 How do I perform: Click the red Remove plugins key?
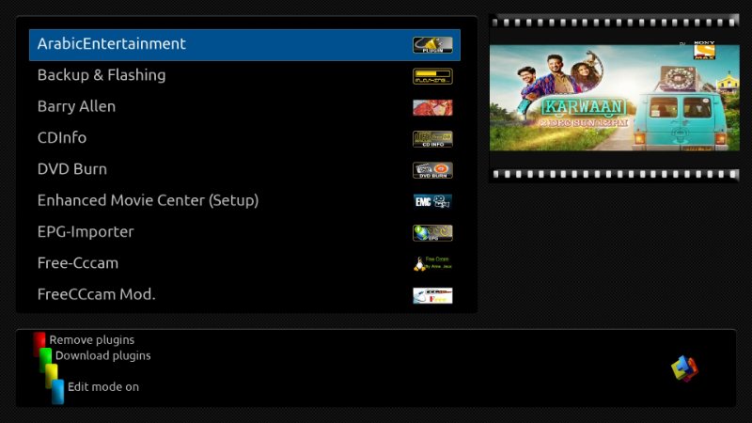pos(39,343)
